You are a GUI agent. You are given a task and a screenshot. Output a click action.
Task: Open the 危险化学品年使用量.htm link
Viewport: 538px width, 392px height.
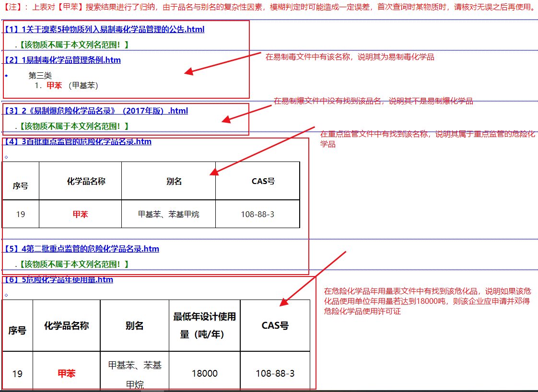(58, 279)
